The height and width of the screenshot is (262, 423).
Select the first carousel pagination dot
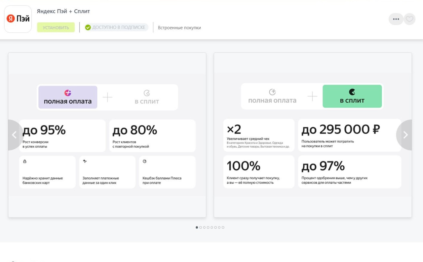(197, 227)
